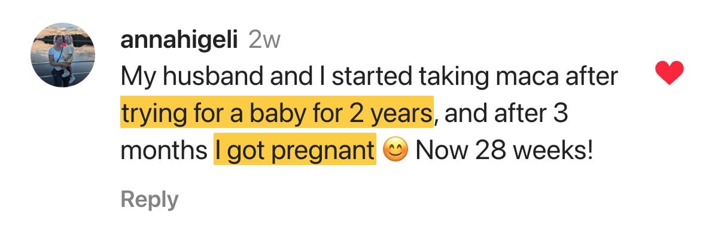718x247 pixels.
Task: Open annahigeli's round profile picture
Action: pyautogui.click(x=63, y=55)
